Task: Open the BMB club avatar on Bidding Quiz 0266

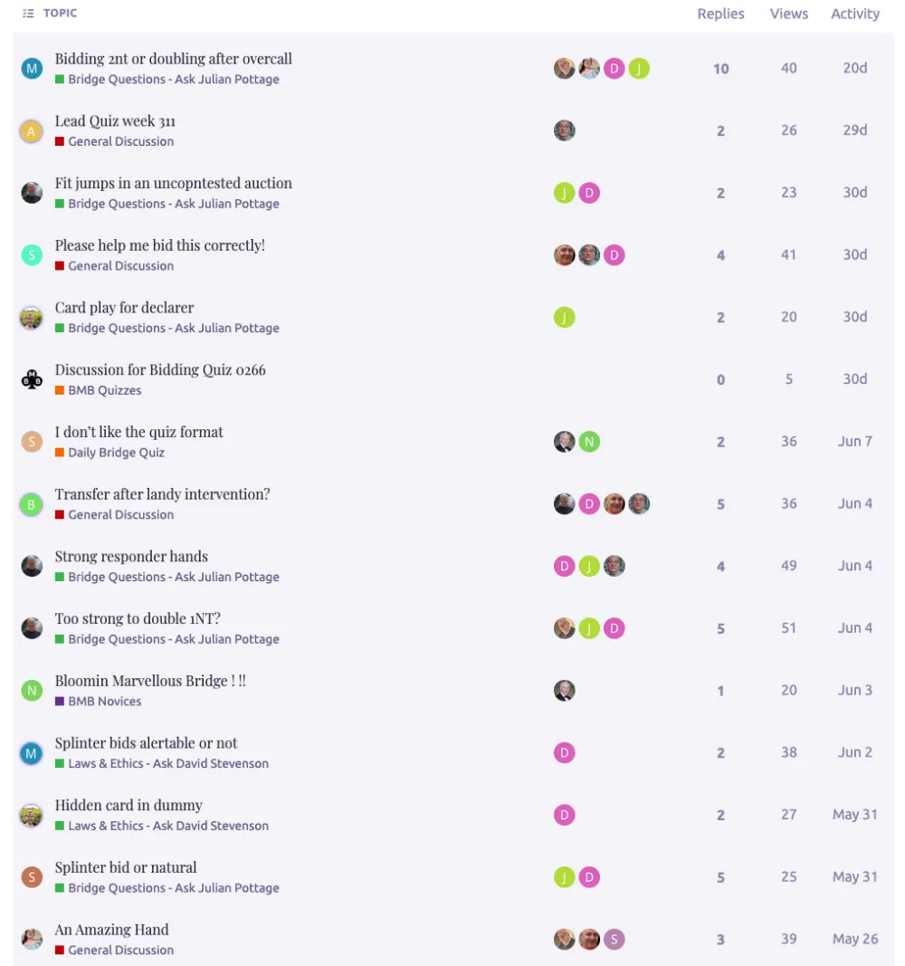Action: click(x=32, y=379)
